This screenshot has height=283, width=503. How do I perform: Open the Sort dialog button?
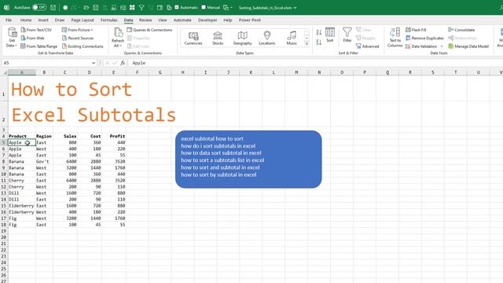[330, 35]
